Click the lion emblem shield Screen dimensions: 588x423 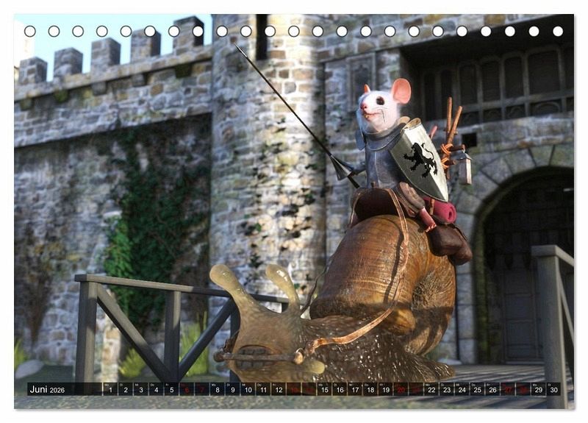(x=420, y=157)
